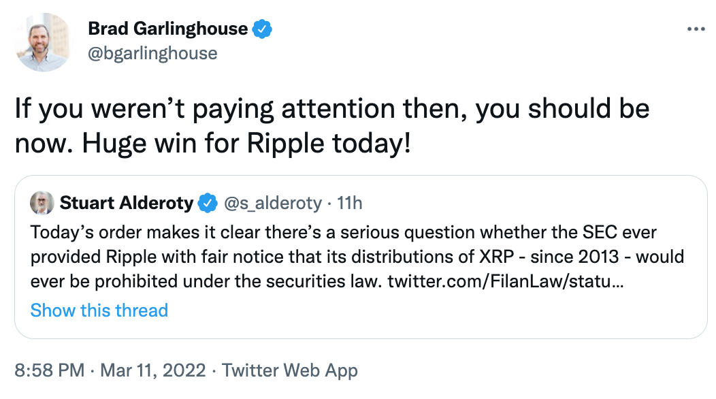The image size is (716, 399).
Task: Open the @bgarlinghouse handle
Action: pyautogui.click(x=152, y=54)
